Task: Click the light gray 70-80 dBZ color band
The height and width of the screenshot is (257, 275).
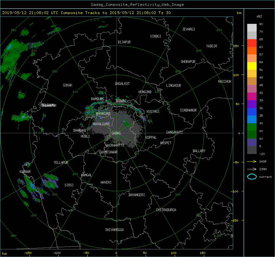Action: pyautogui.click(x=252, y=28)
